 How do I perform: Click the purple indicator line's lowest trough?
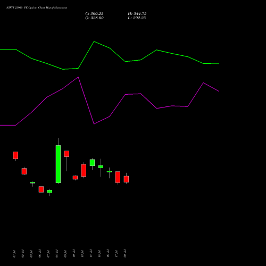coord(94,124)
